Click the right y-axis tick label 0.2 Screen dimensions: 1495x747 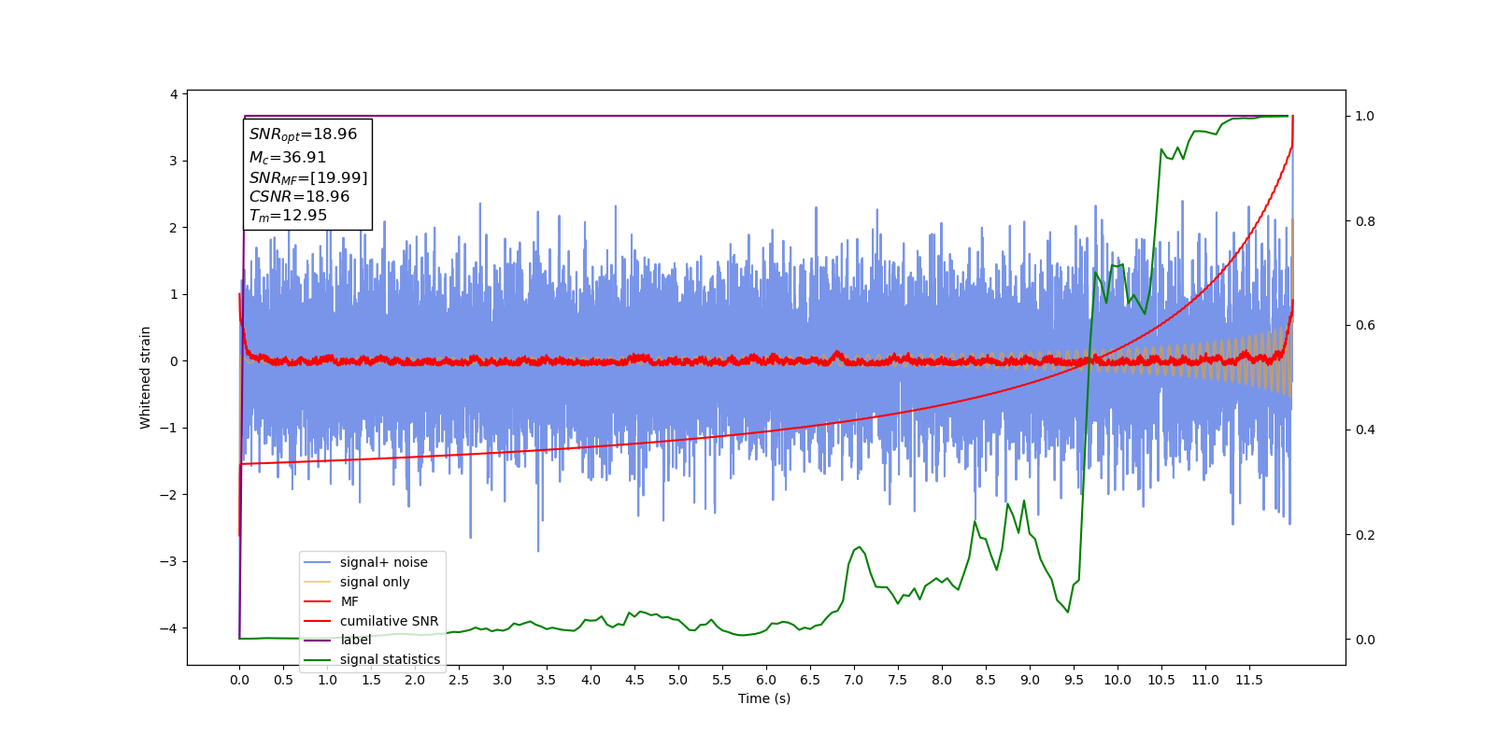pos(1365,535)
